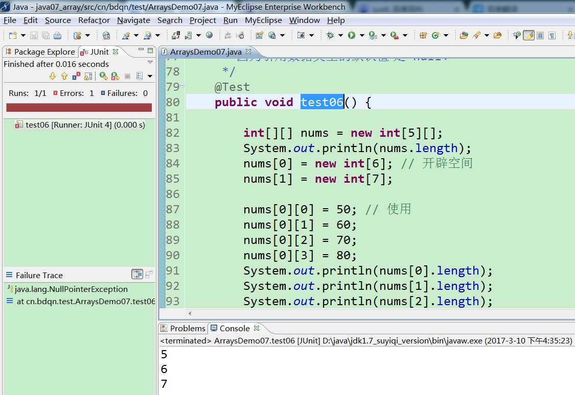Open the Run configurations dropdown arrow
This screenshot has width=575, height=395.
click(x=362, y=36)
